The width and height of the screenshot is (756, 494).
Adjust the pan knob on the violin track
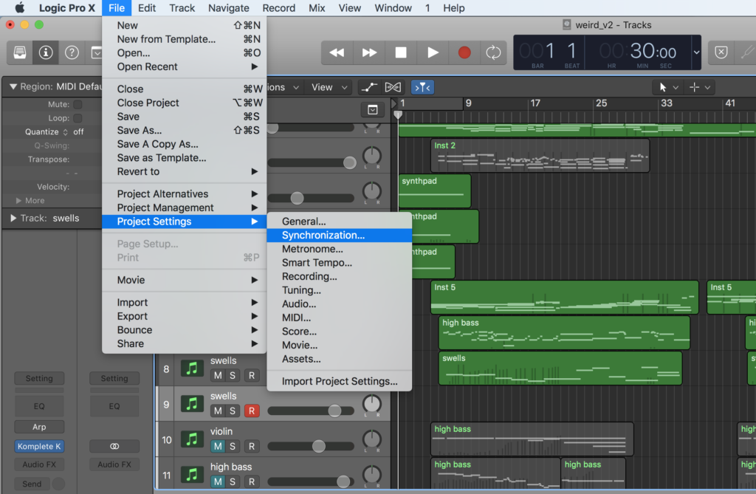(x=372, y=439)
